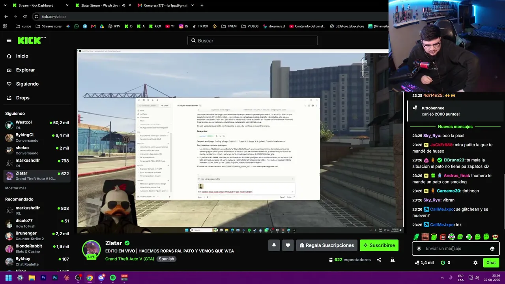Click the notification bell for Zlatar
Image resolution: width=505 pixels, height=284 pixels.
274,245
